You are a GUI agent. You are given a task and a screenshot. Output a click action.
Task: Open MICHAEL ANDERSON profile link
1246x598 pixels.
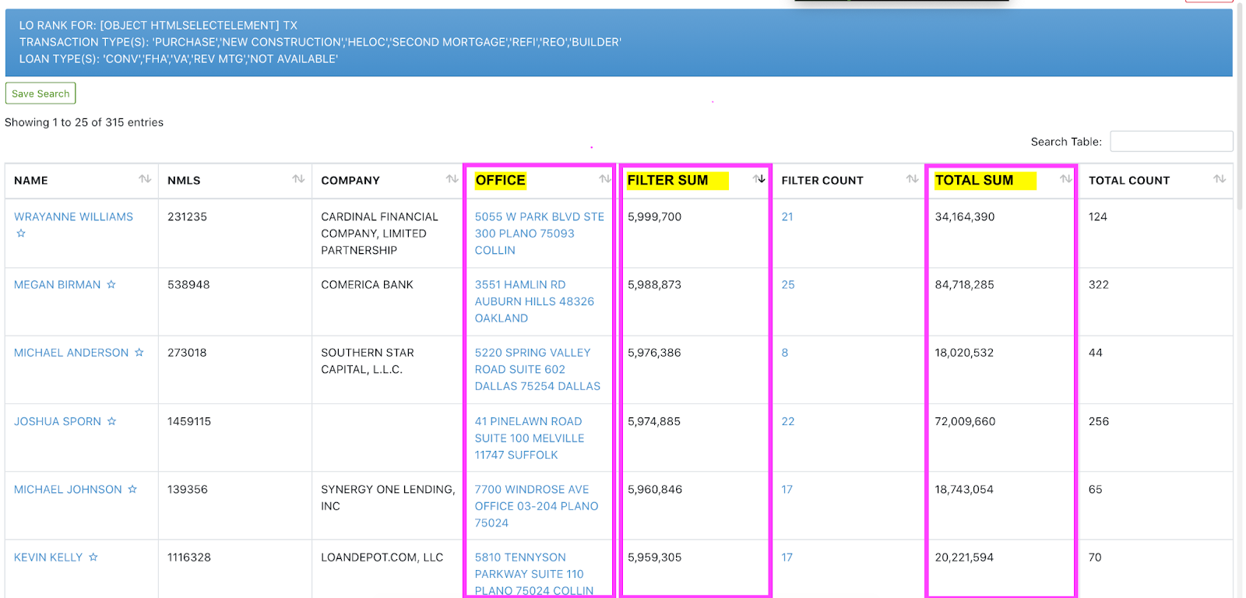point(72,353)
